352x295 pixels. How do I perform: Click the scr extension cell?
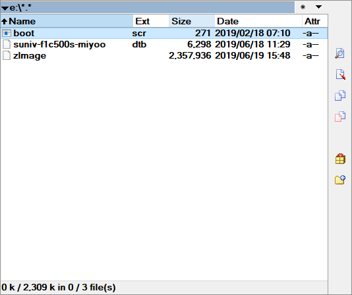pyautogui.click(x=139, y=34)
